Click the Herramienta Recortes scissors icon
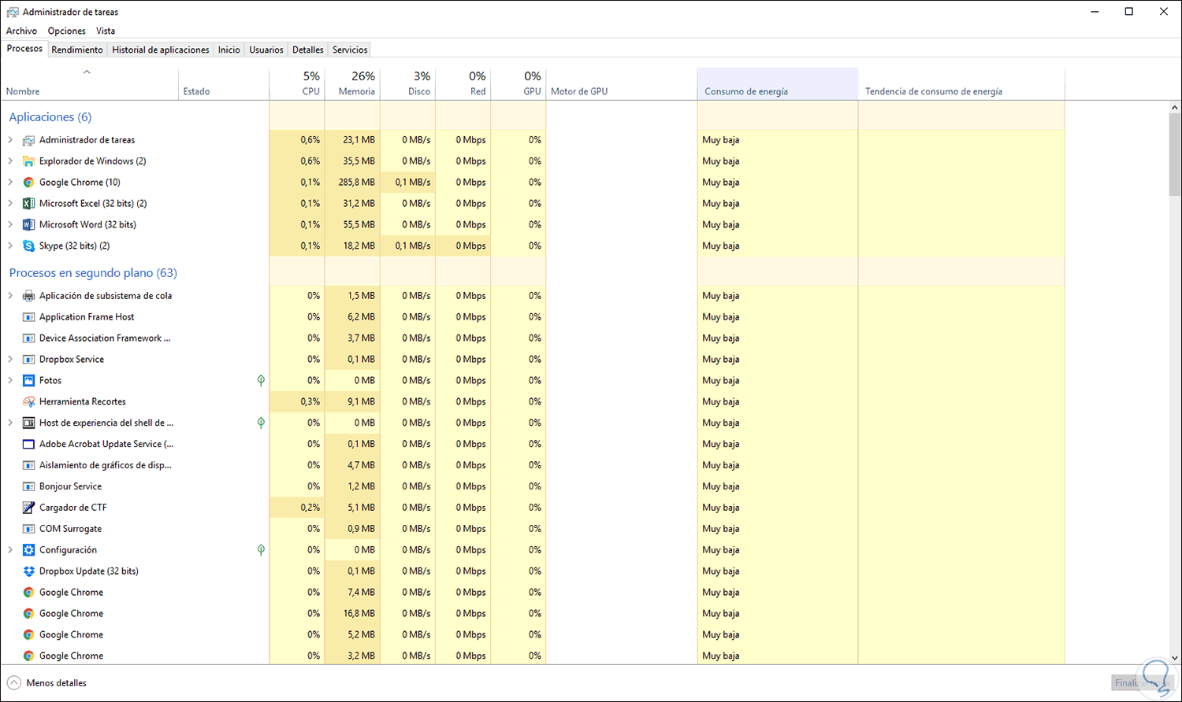The height and width of the screenshot is (702, 1182). 28,402
